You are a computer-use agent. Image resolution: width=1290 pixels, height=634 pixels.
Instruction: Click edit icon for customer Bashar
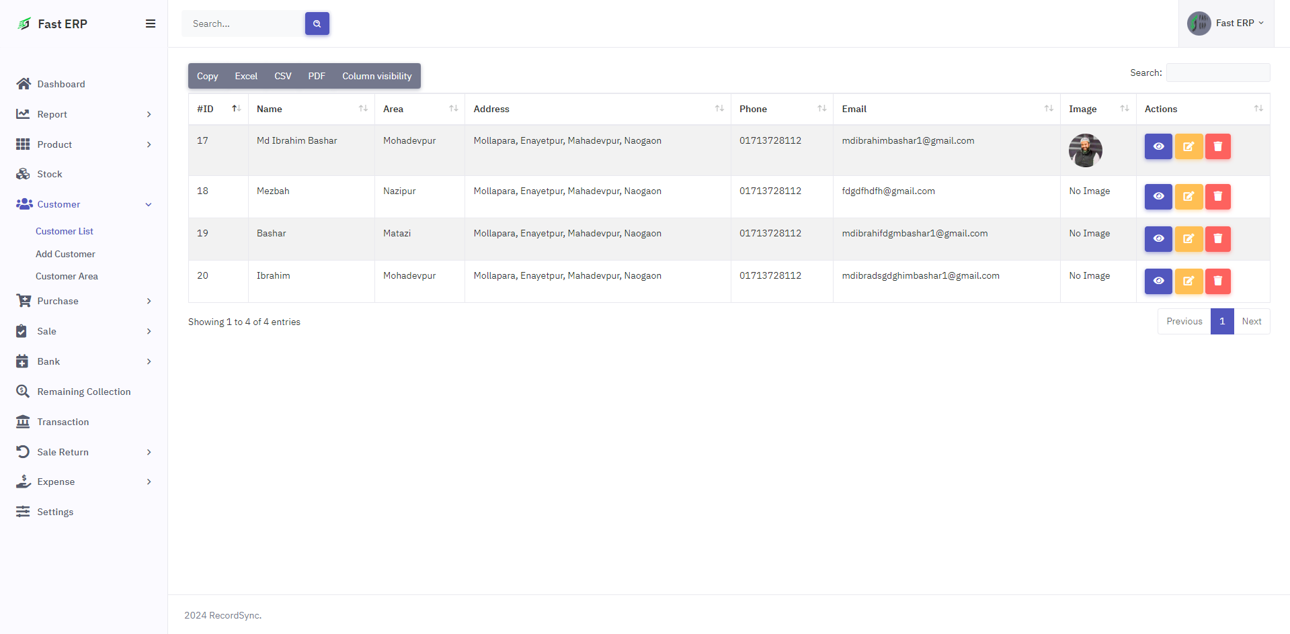[x=1188, y=239]
